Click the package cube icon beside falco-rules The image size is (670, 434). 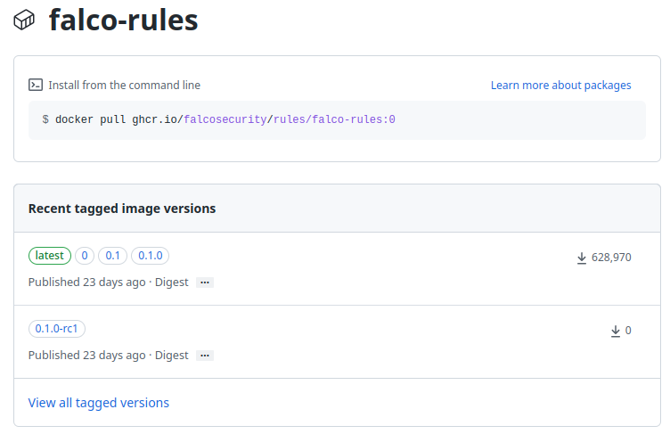click(24, 20)
